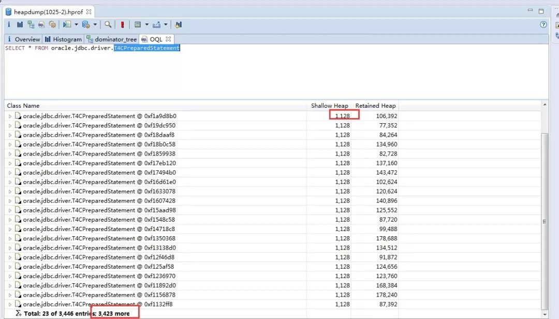Switch to the dominator_tree tab
Image resolution: width=559 pixels, height=319 pixels.
pos(112,39)
